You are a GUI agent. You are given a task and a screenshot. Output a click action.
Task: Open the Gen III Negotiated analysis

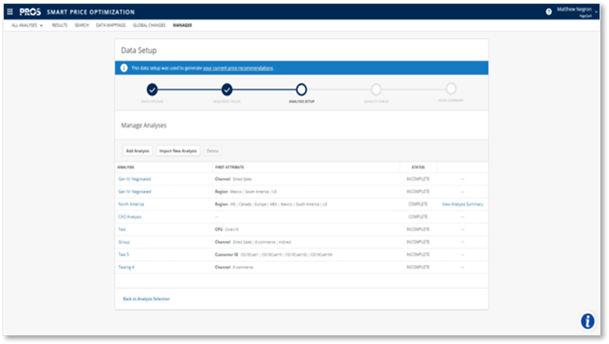[x=134, y=179]
